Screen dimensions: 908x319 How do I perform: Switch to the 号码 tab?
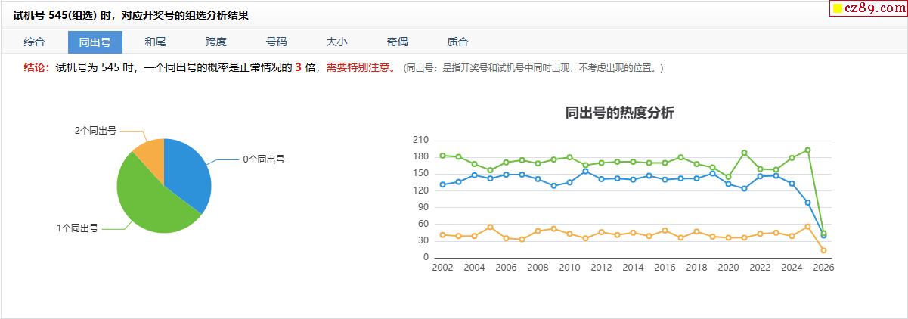click(x=276, y=42)
